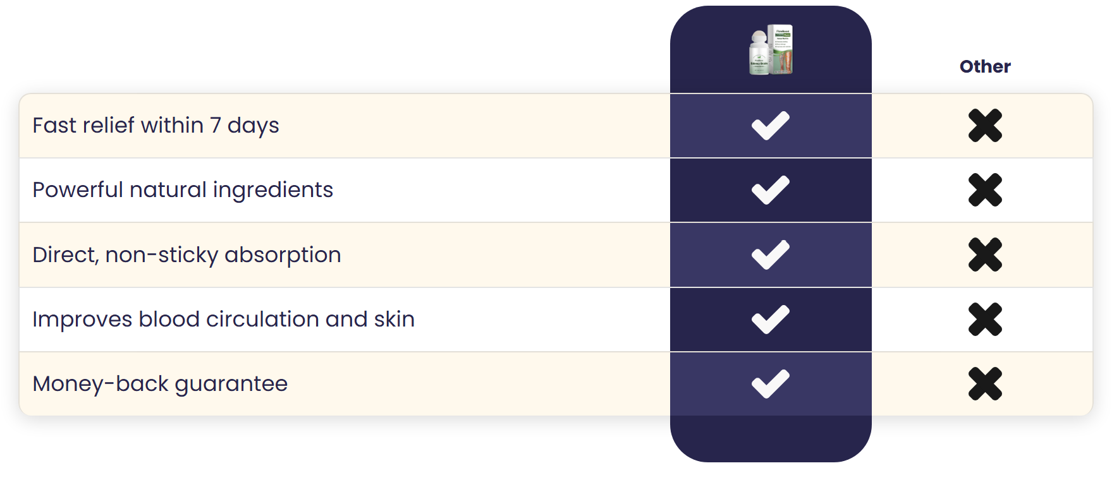This screenshot has height=480, width=1119.
Task: Click the dark footer of product column
Action: pyautogui.click(x=771, y=438)
